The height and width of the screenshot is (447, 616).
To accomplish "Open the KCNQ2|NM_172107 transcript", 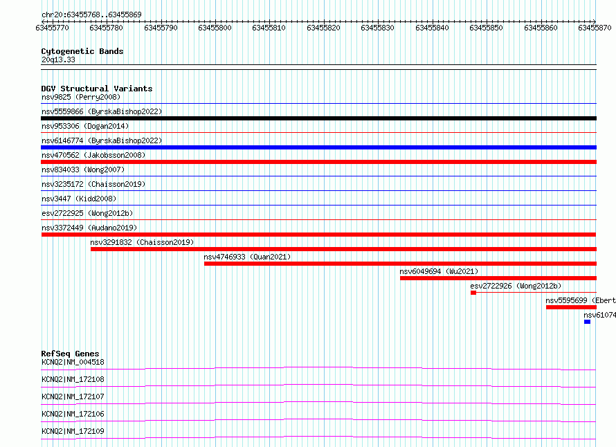I will pos(73,396).
